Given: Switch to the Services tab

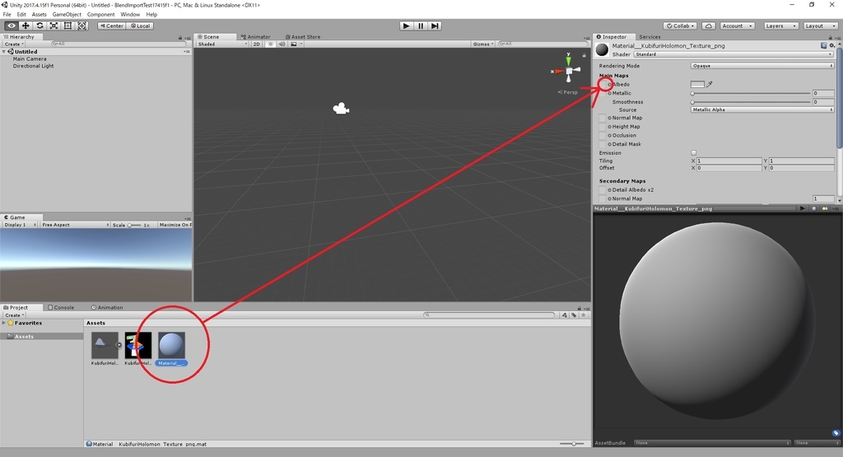Looking at the screenshot, I should 650,37.
